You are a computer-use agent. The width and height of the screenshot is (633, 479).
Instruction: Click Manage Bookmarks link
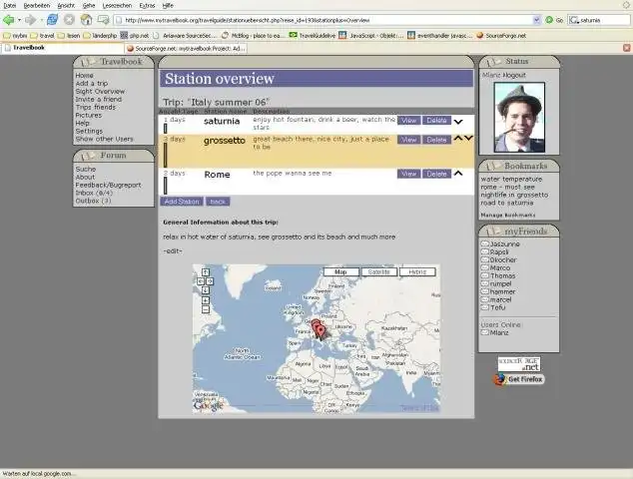[508, 216]
